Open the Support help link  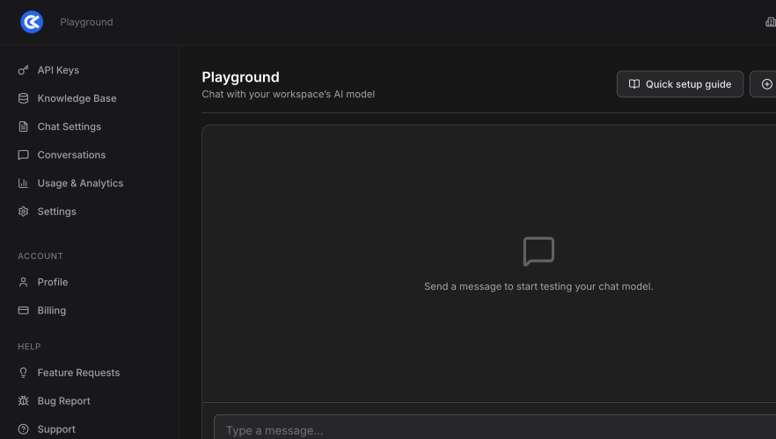click(56, 429)
